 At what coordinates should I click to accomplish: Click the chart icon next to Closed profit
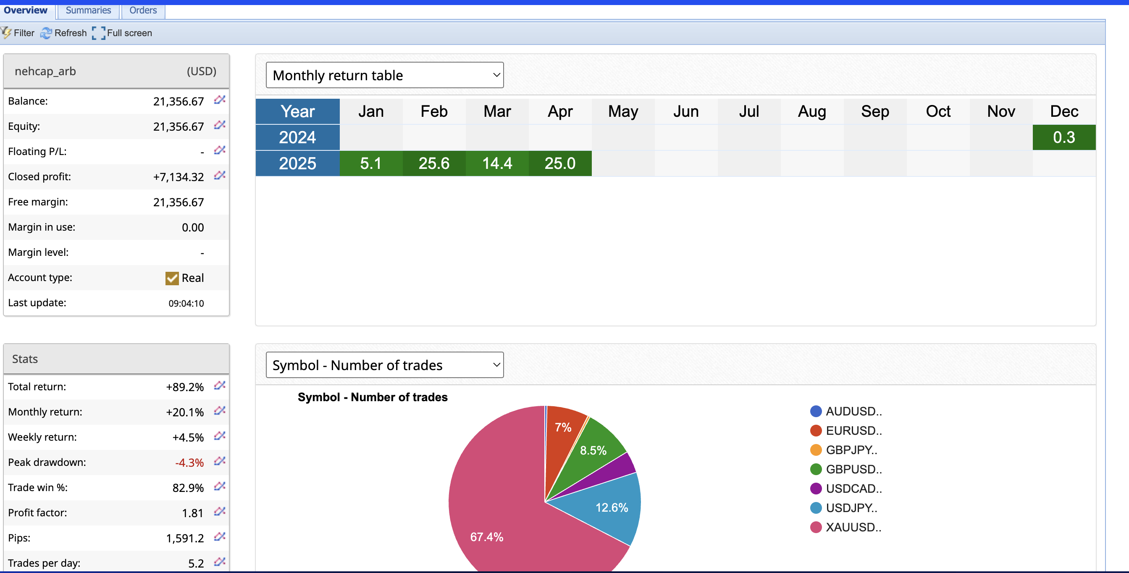click(x=220, y=176)
